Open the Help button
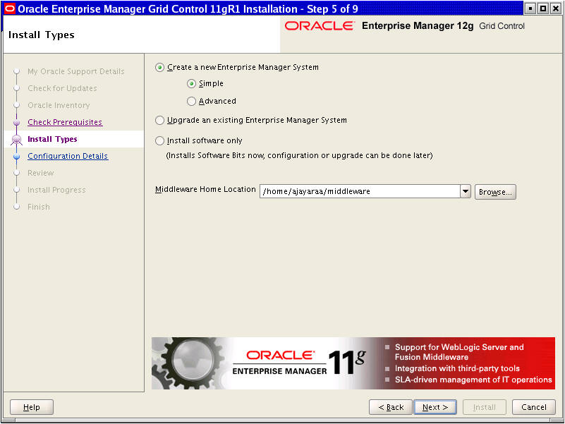565x424 pixels. tap(32, 407)
